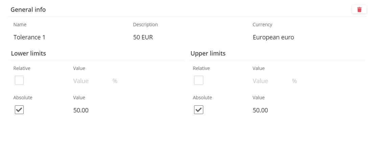
Task: Uncheck the Absolute checkbox under Upper limits
Action: pyautogui.click(x=198, y=110)
